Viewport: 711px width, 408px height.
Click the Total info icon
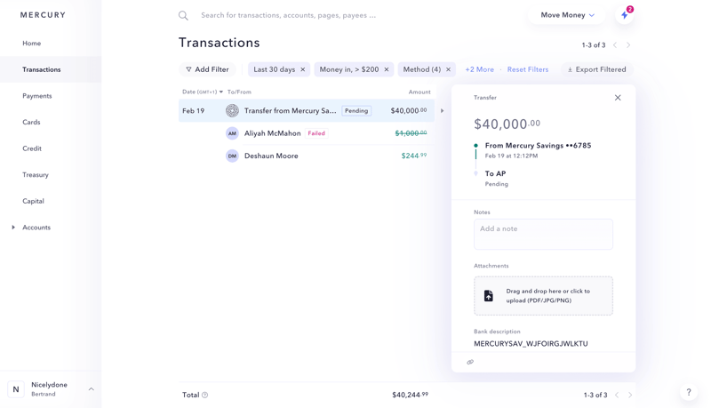(x=205, y=395)
